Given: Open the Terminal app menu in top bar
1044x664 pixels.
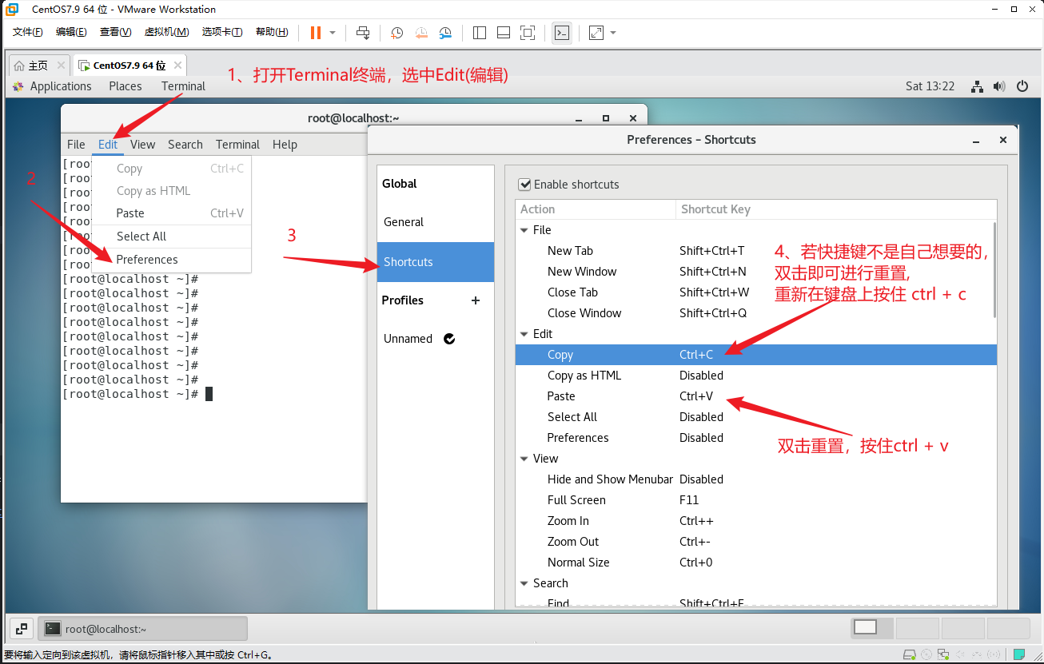Looking at the screenshot, I should tap(183, 86).
